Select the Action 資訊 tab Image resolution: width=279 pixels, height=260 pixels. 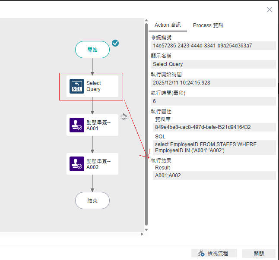coord(168,25)
